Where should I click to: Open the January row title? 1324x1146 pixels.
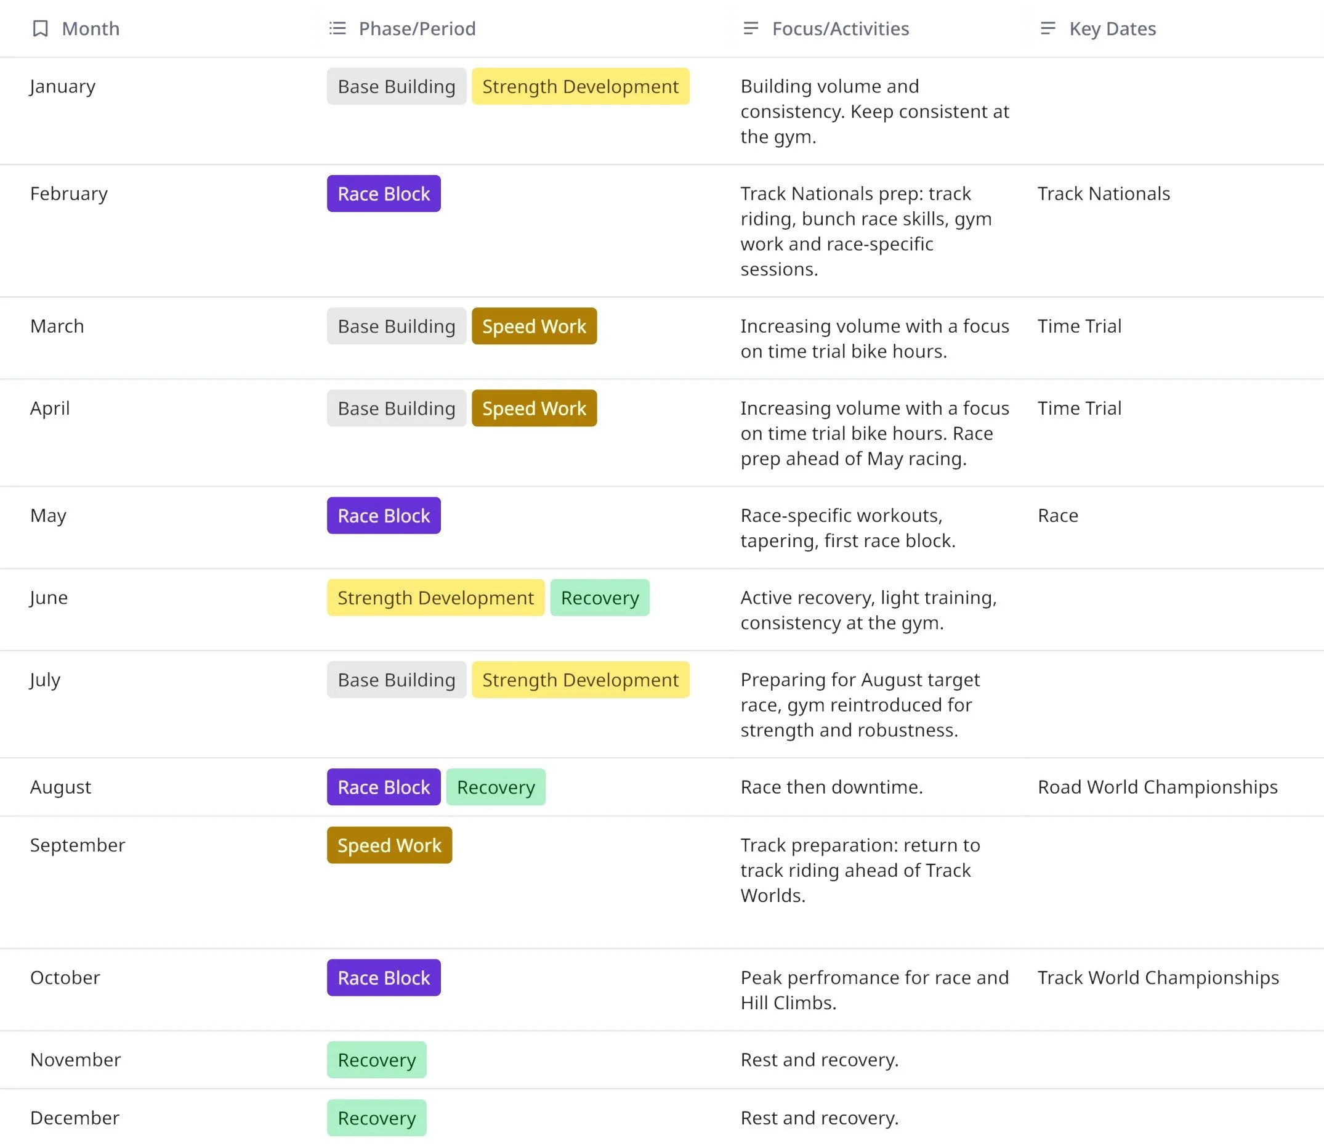(x=63, y=86)
